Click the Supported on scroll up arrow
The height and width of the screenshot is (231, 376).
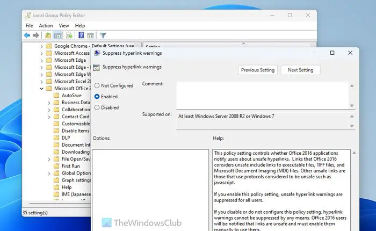click(x=352, y=117)
